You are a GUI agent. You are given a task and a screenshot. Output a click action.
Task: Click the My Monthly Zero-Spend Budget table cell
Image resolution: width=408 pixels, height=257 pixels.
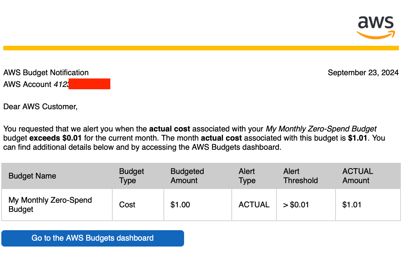pos(50,205)
